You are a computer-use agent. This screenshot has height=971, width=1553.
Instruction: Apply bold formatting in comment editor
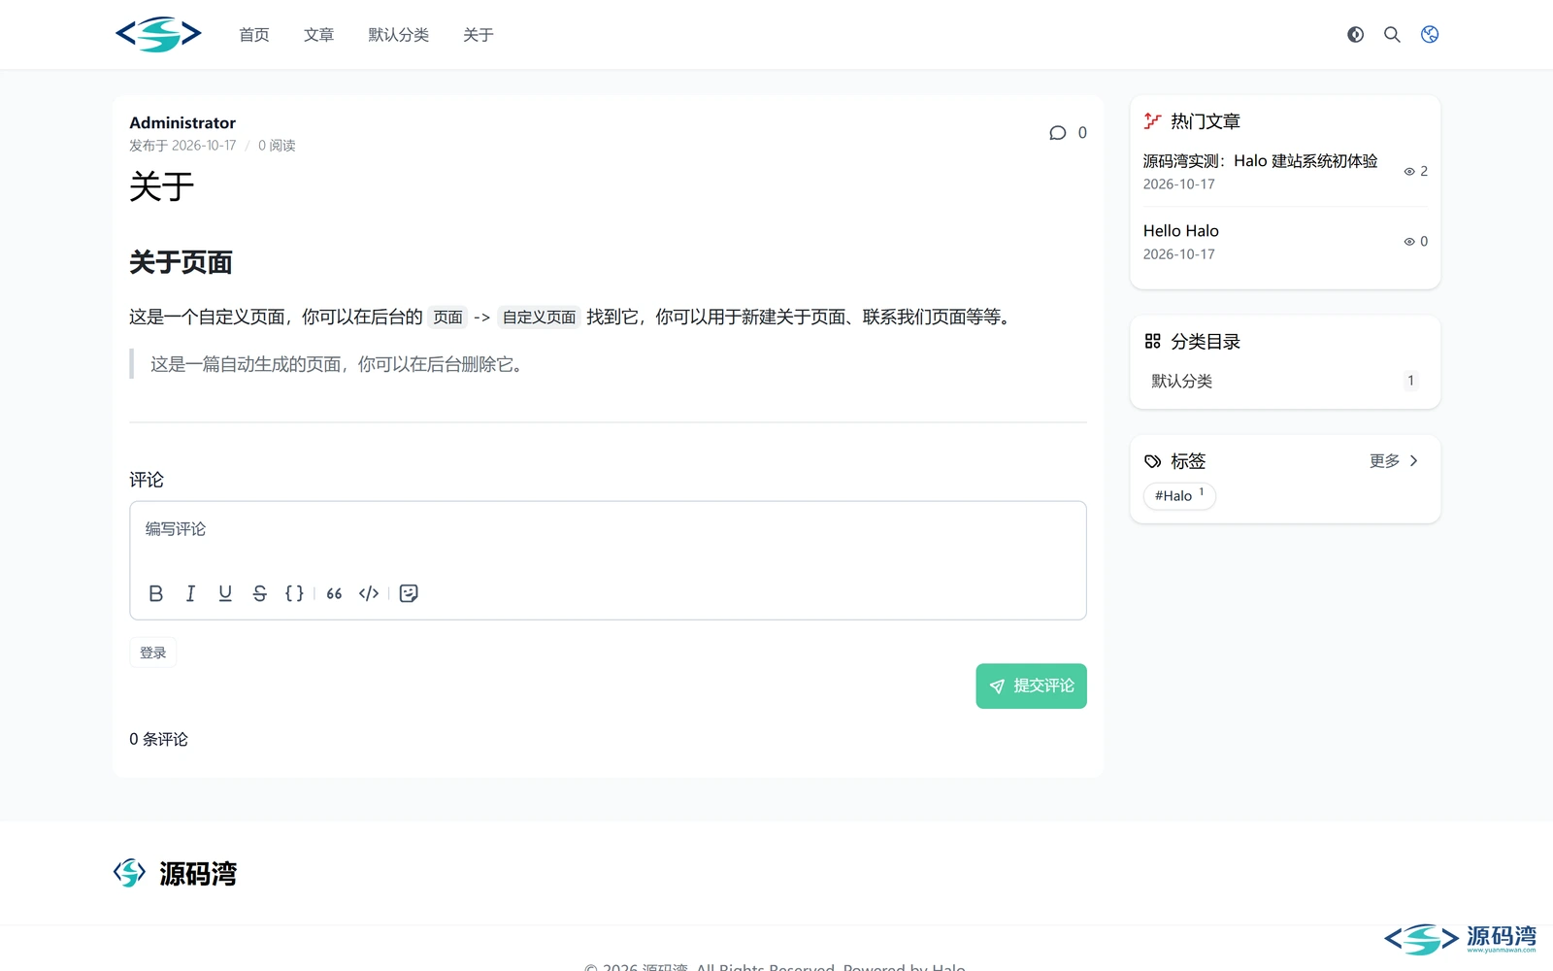pos(155,593)
